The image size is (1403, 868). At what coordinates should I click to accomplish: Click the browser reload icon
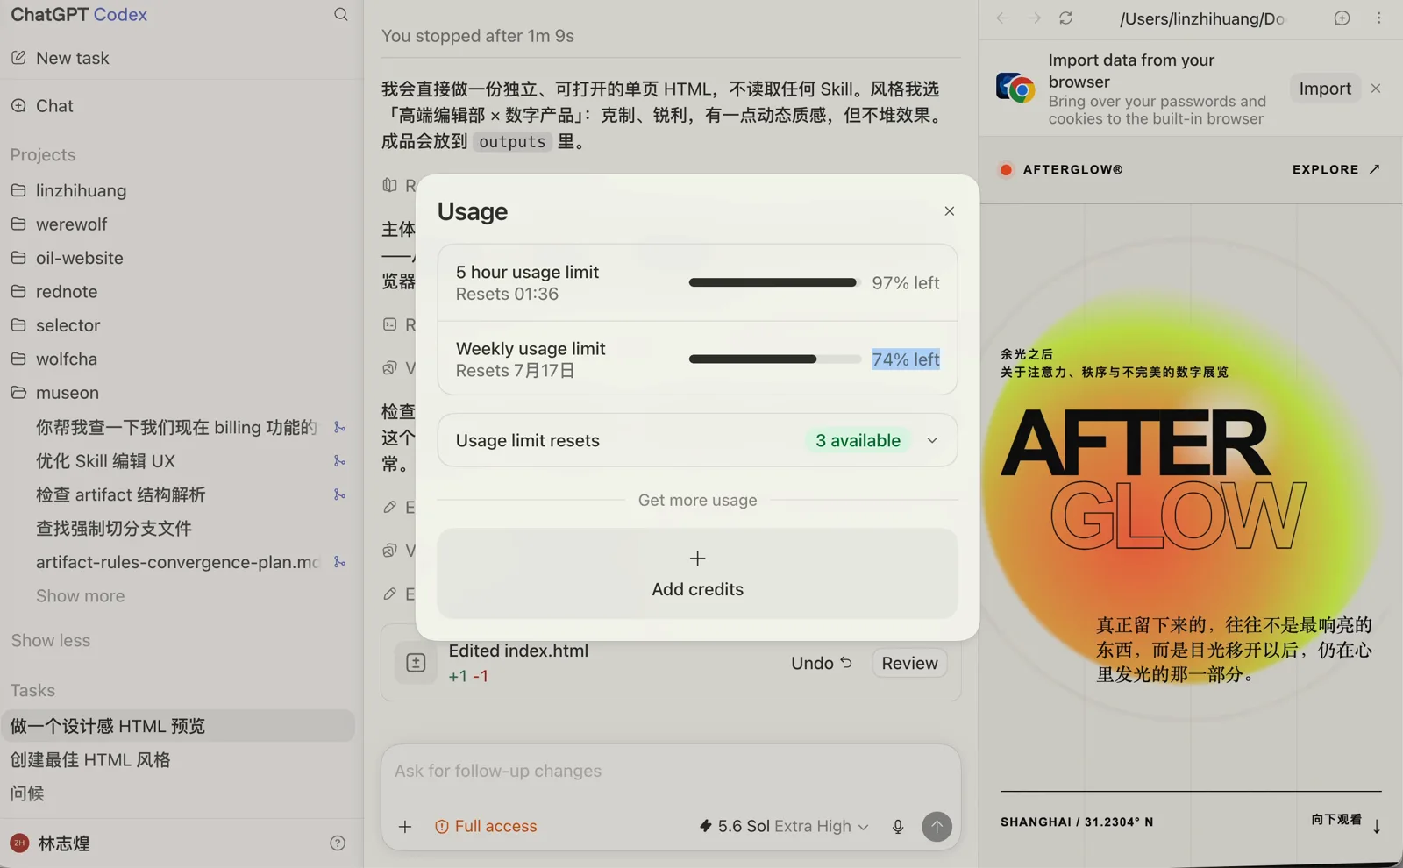click(x=1066, y=18)
